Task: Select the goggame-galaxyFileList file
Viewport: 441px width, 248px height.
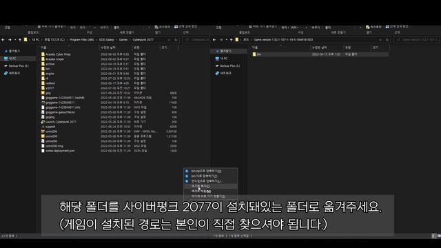Action: (x=60, y=112)
